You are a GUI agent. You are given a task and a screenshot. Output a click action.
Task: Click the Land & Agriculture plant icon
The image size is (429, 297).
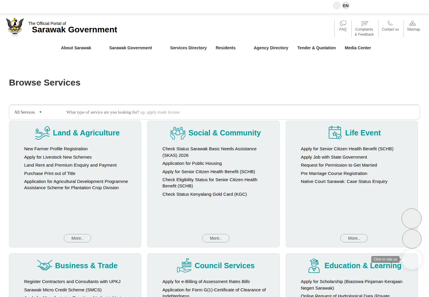43,133
